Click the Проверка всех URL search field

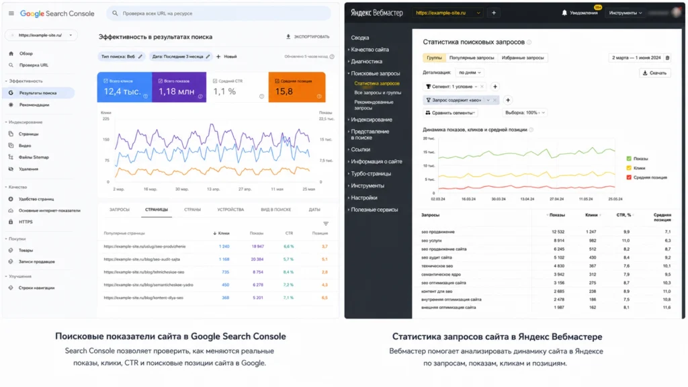pos(218,13)
